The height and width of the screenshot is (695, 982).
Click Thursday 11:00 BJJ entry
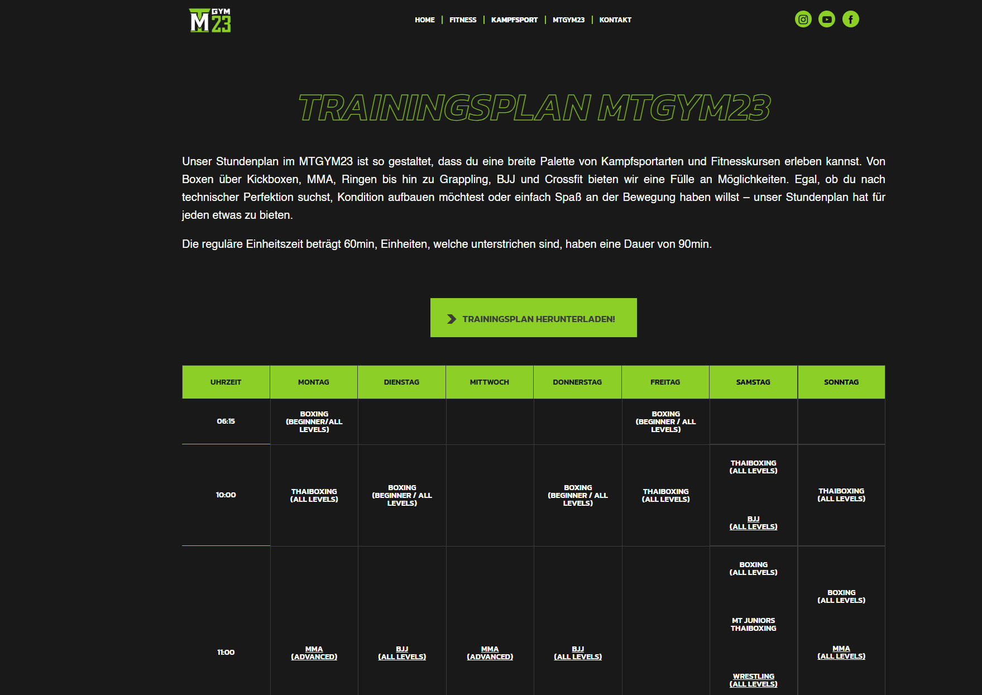tap(578, 653)
